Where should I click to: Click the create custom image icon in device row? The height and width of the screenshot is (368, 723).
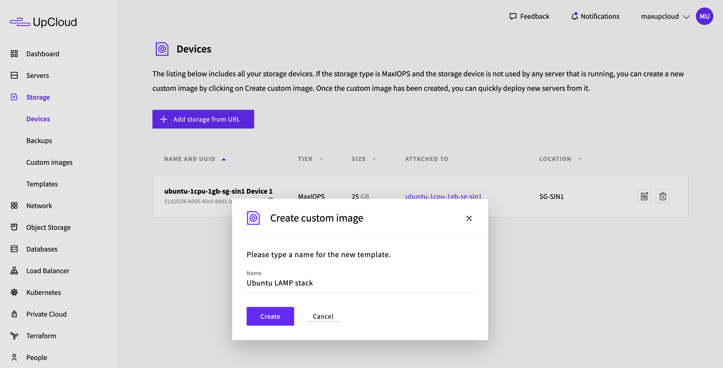coord(644,196)
